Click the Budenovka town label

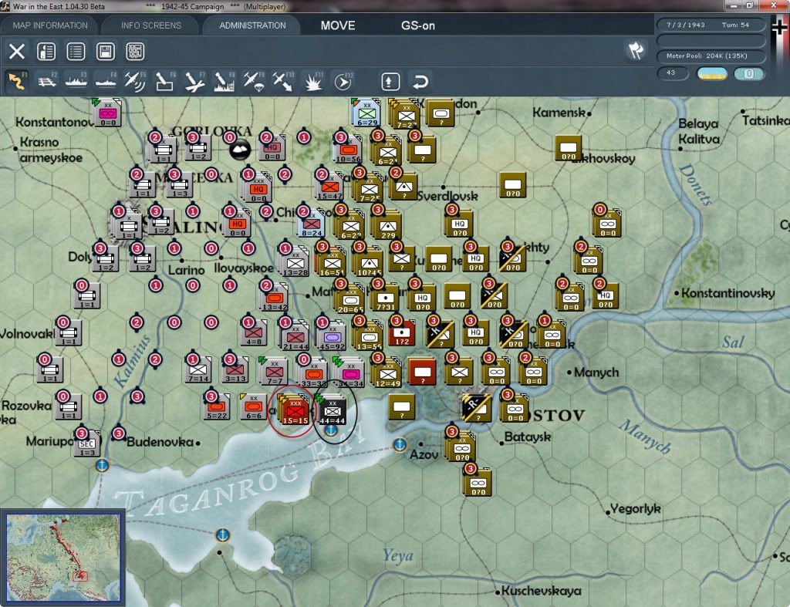(160, 442)
